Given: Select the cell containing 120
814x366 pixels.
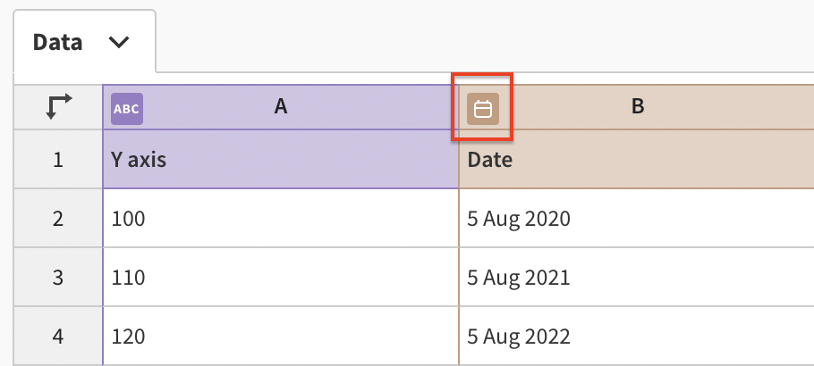Looking at the screenshot, I should point(281,337).
